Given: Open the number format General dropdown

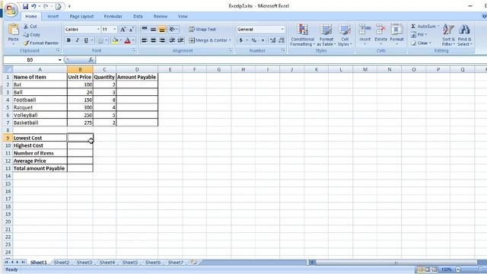Looking at the screenshot, I should 282,29.
